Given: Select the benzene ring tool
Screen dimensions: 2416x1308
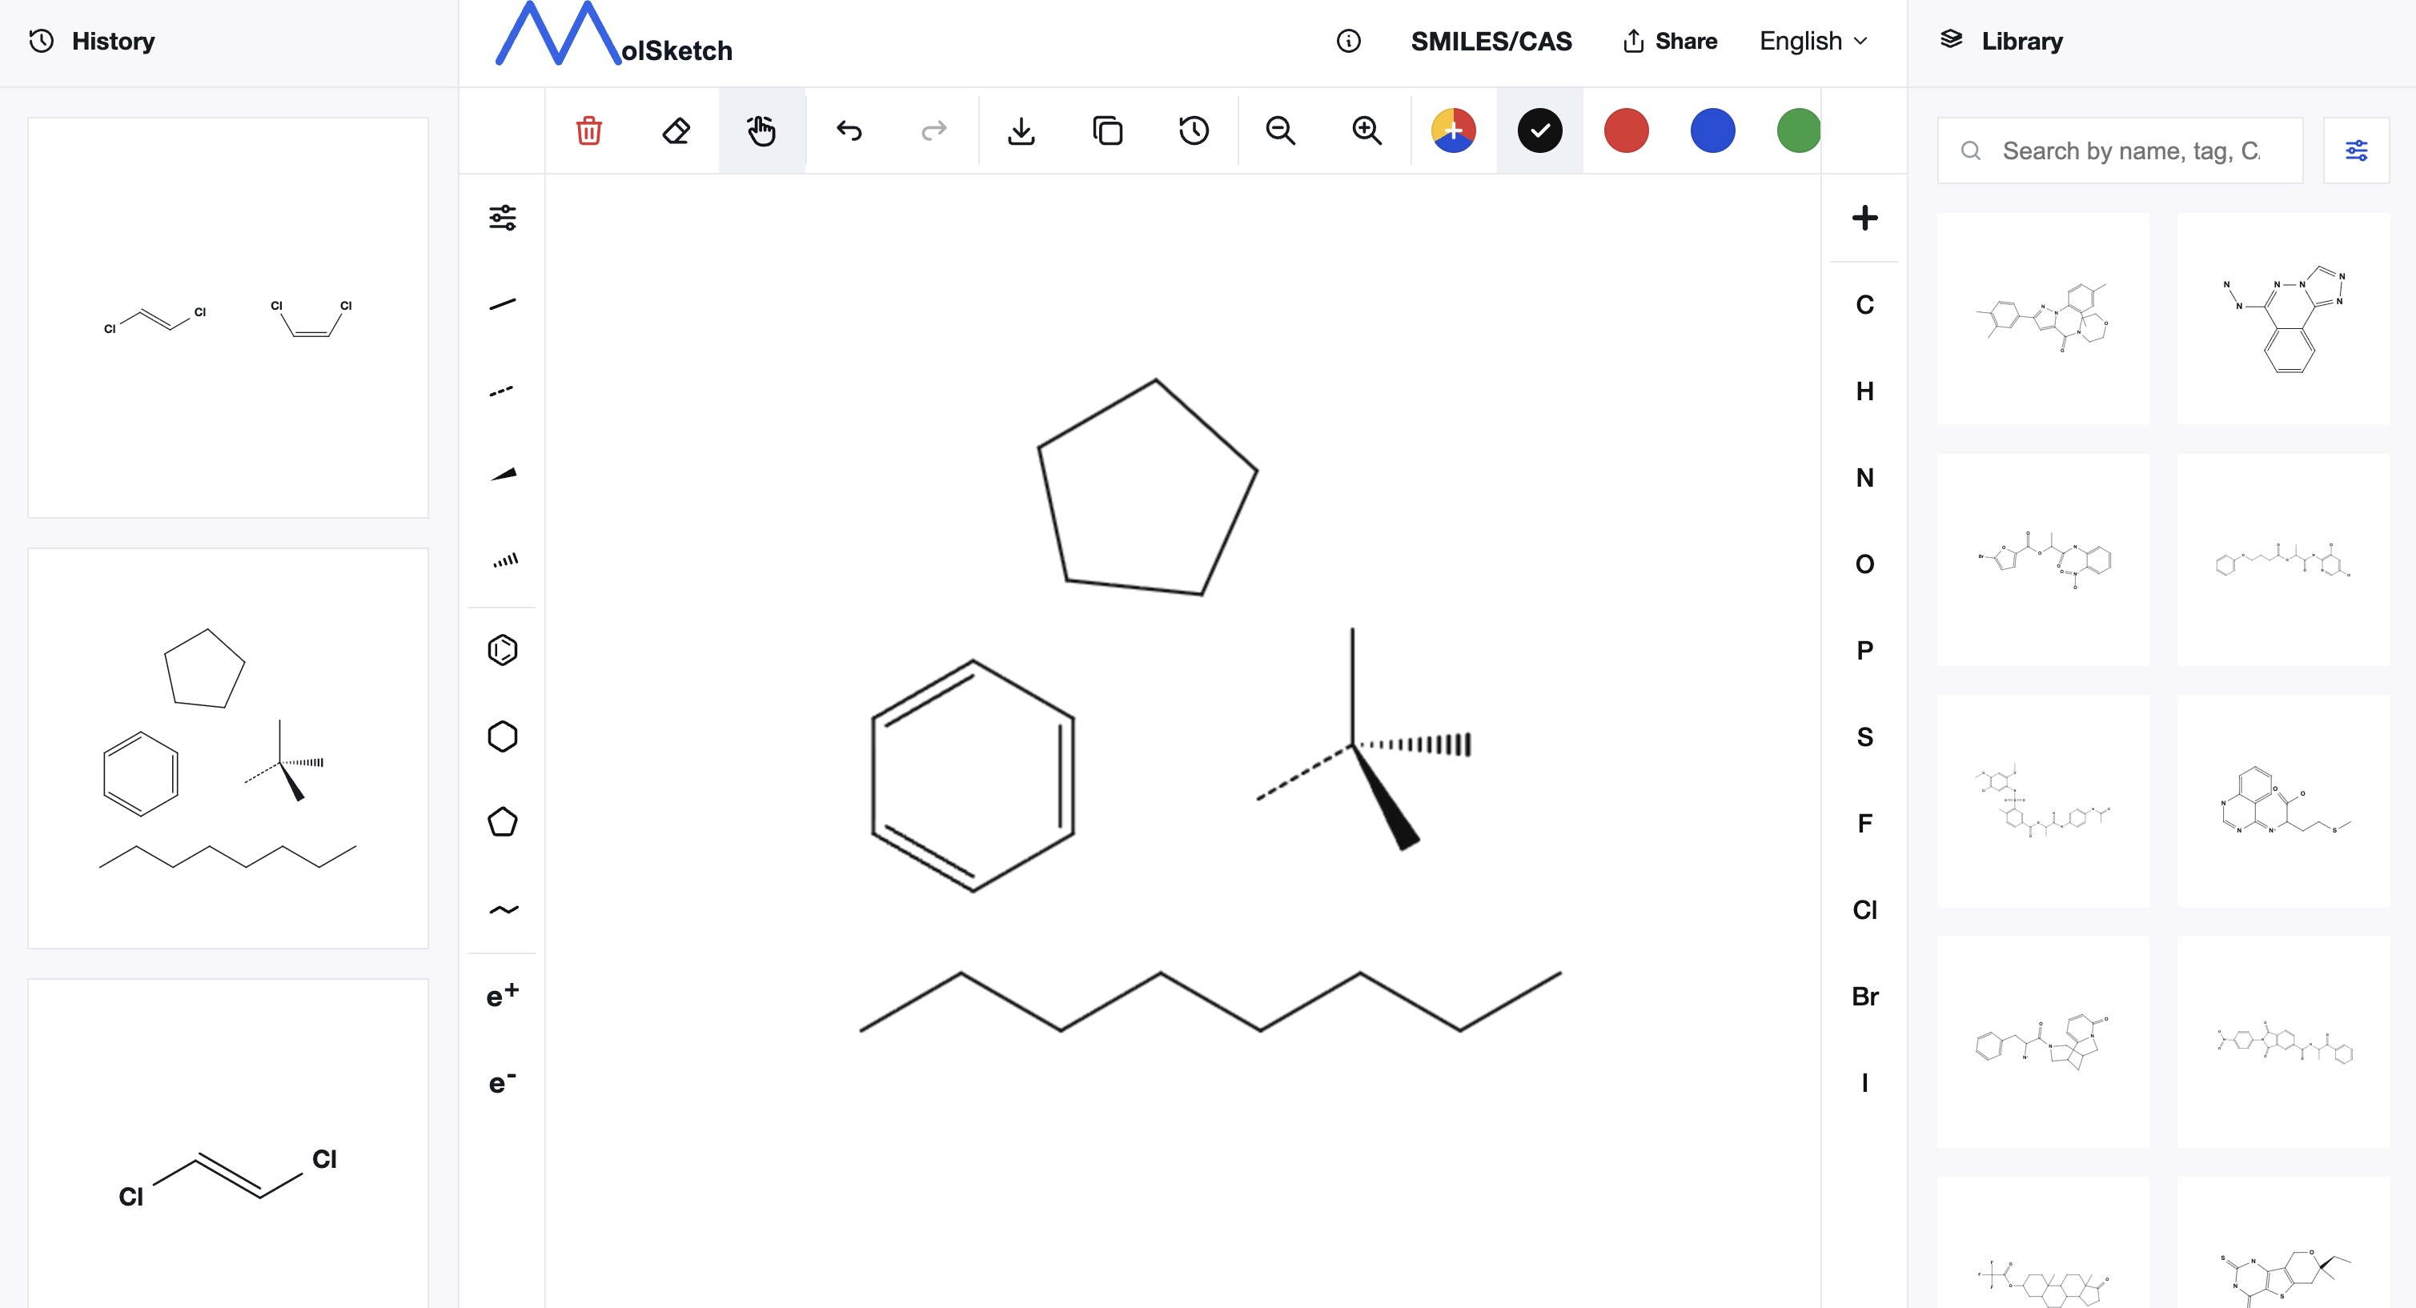Looking at the screenshot, I should [x=503, y=650].
